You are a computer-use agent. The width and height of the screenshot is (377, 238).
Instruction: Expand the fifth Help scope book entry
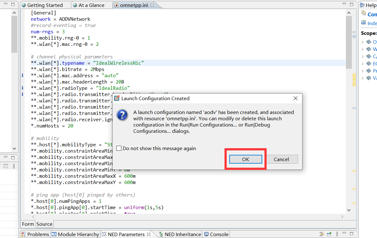click(x=363, y=71)
